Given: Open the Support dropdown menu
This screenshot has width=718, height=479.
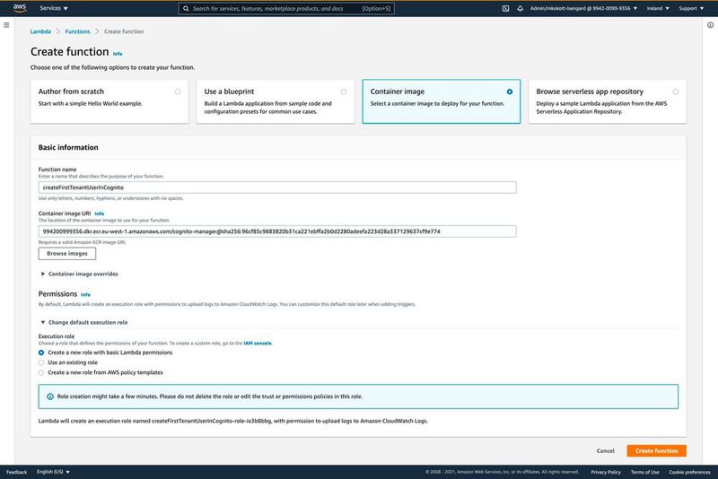Looking at the screenshot, I should click(691, 8).
